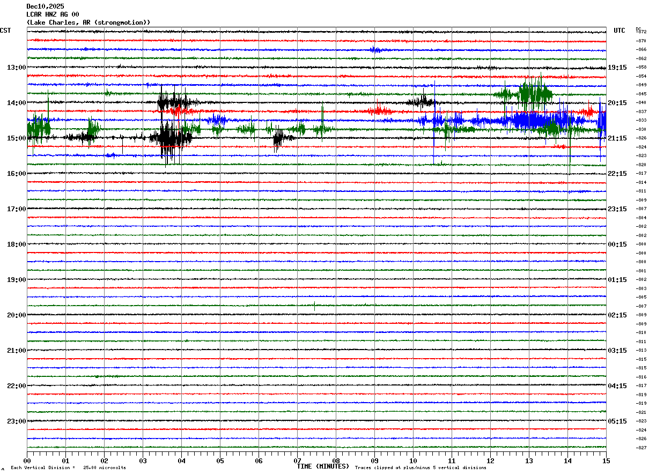
Task: Select the 13:00 CST time marker
Action: [16, 68]
